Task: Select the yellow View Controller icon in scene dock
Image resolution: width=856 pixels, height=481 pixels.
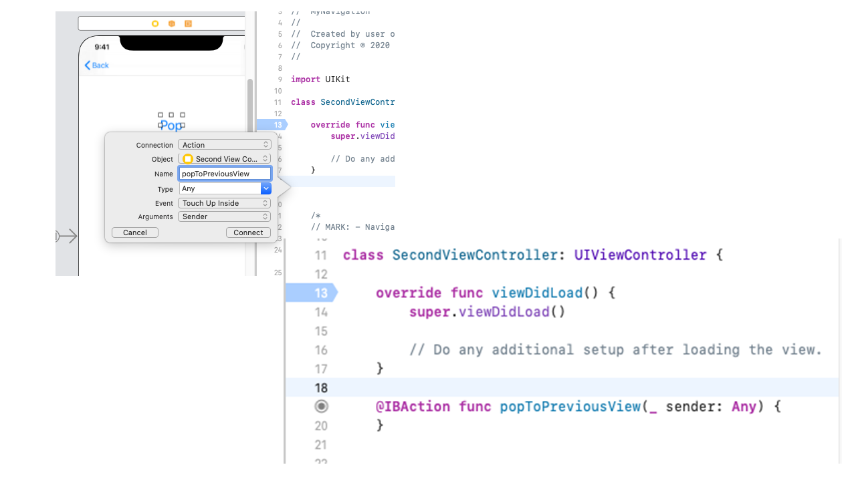Action: coord(155,23)
